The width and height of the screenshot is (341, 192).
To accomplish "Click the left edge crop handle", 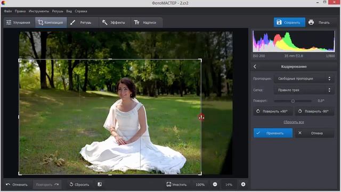I will 19,117.
